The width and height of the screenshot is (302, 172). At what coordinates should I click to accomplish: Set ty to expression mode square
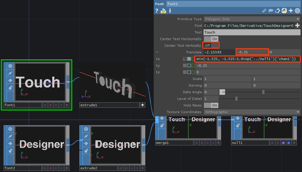[189, 65]
